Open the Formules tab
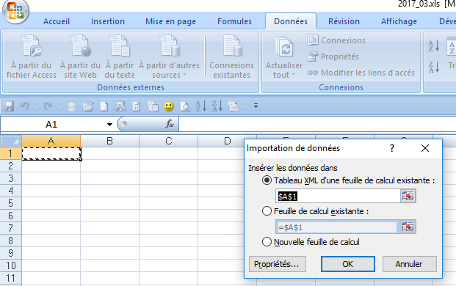The image size is (456, 286). click(234, 21)
